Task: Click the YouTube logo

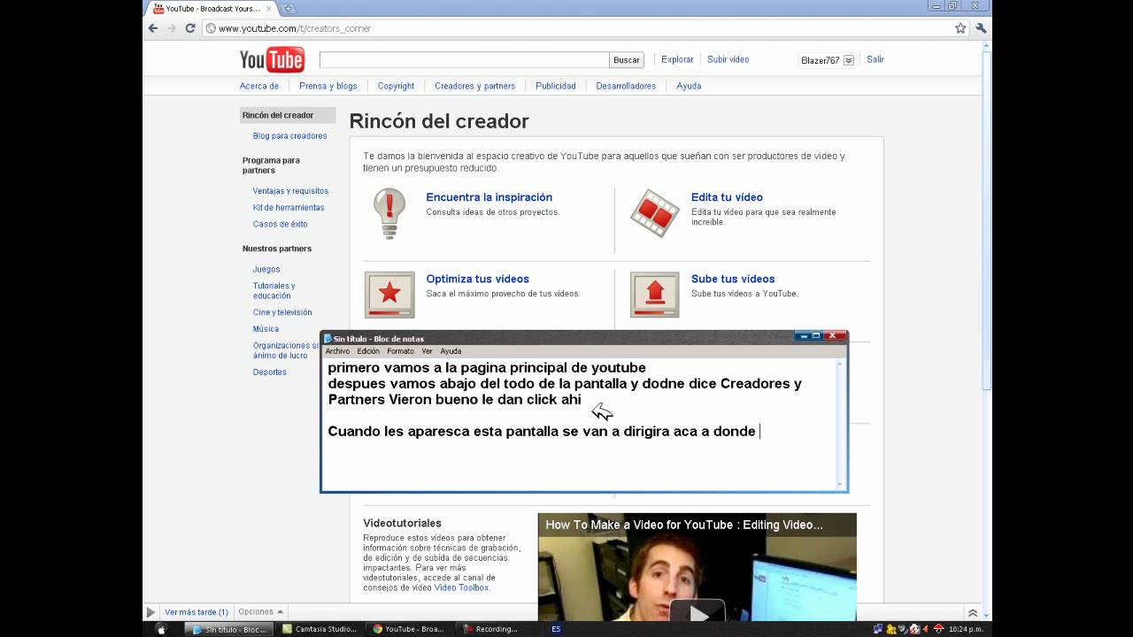Action: (272, 59)
